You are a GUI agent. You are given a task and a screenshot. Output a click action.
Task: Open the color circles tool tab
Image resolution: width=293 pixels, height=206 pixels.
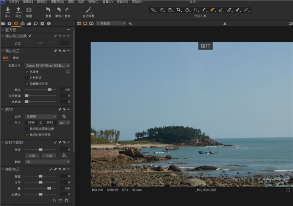(x=22, y=23)
